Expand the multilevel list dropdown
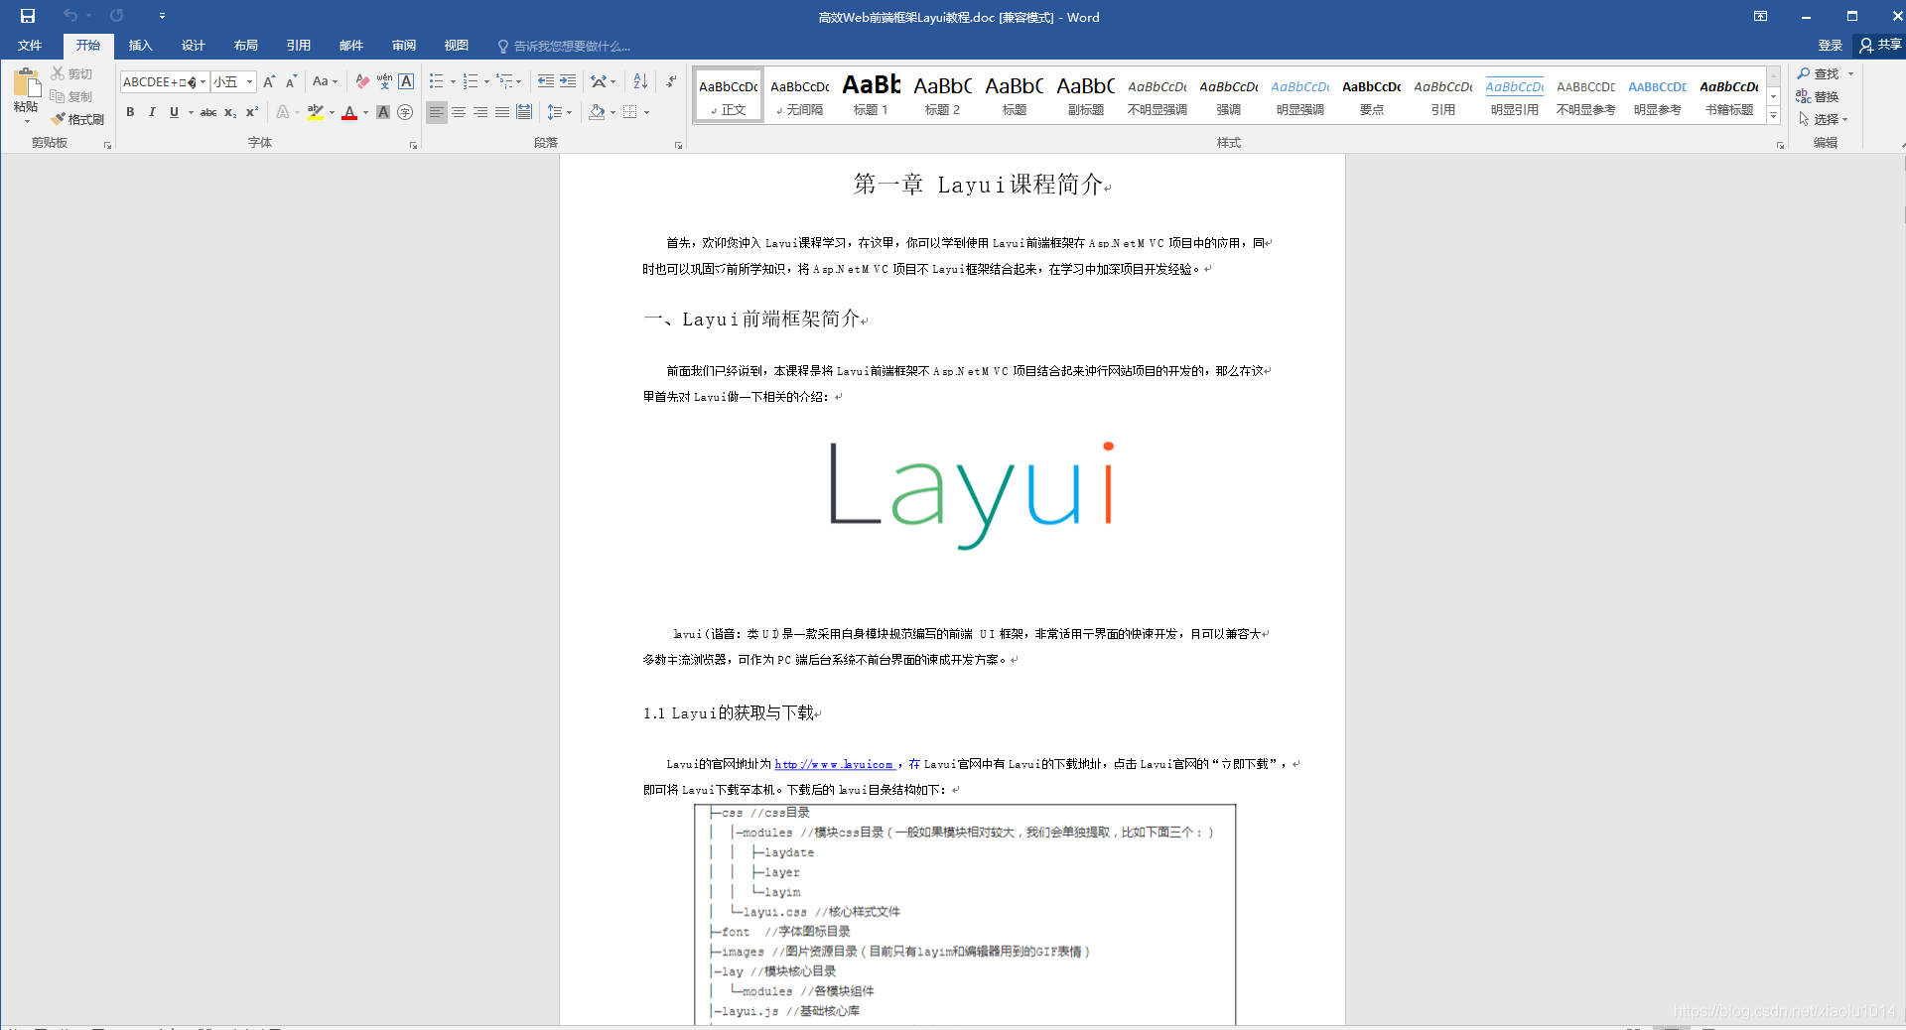 (x=519, y=82)
